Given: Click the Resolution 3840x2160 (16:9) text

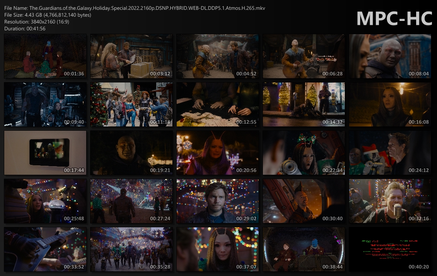Looking at the screenshot, I should tap(37, 22).
